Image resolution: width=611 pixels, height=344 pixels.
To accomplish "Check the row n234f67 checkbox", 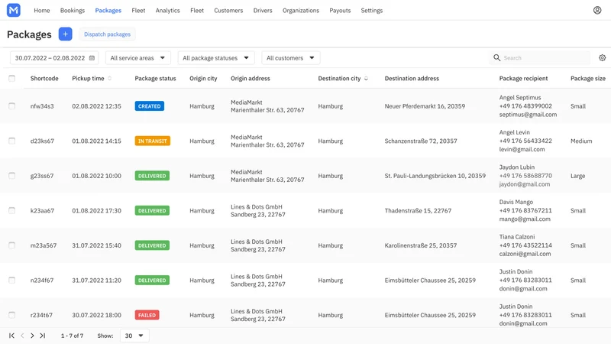I will 12,281.
